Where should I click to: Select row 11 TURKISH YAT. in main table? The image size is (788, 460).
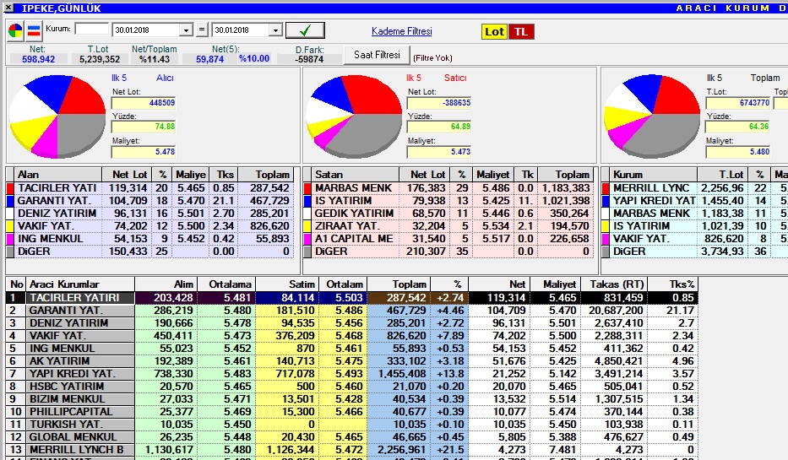[352, 425]
